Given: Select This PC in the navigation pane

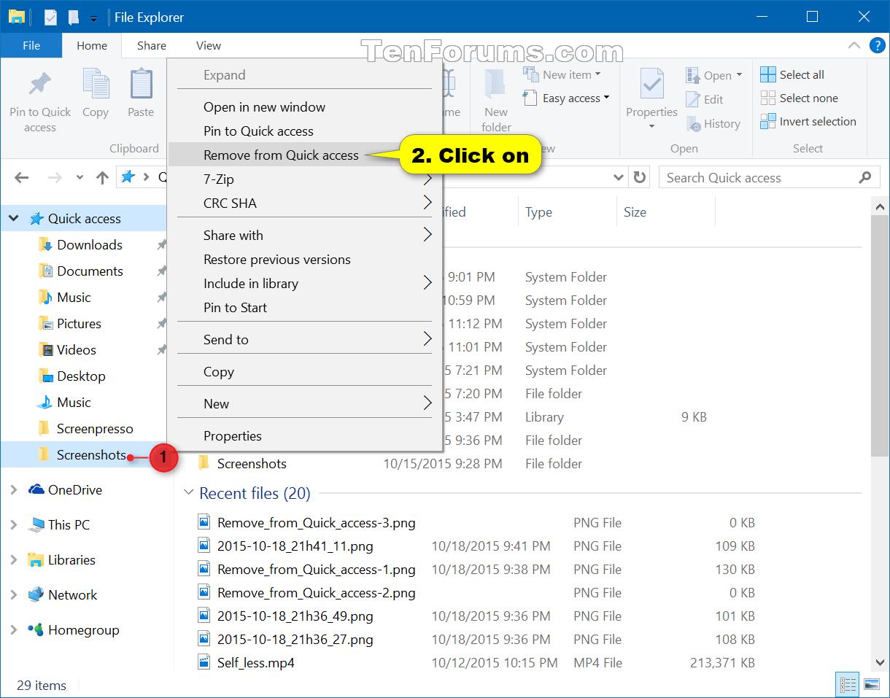Looking at the screenshot, I should [x=58, y=524].
